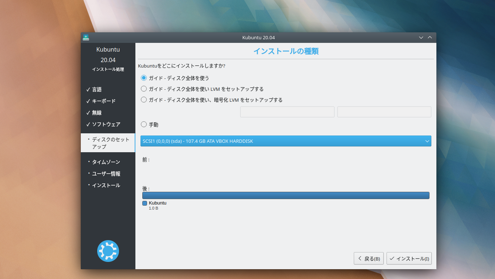The height and width of the screenshot is (279, 495).
Task: Click the インストール(I) install button
Action: (409, 259)
